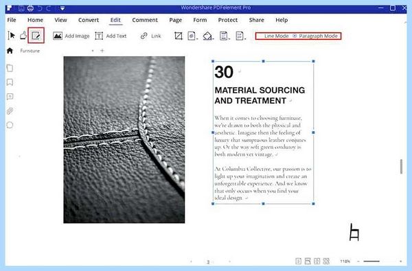This screenshot has height=271, width=412.
Task: Add a new document tab with plus
Action: [x=102, y=51]
